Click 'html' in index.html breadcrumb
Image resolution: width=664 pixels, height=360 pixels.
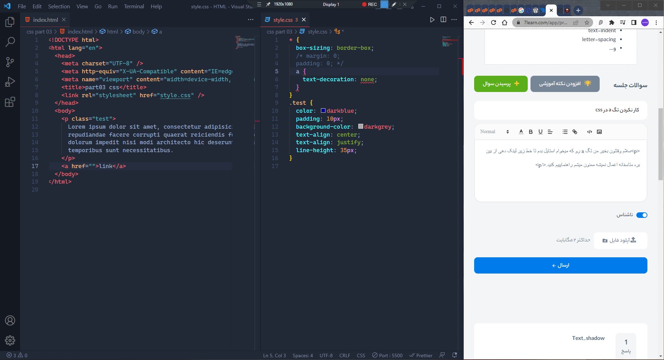[x=112, y=31]
